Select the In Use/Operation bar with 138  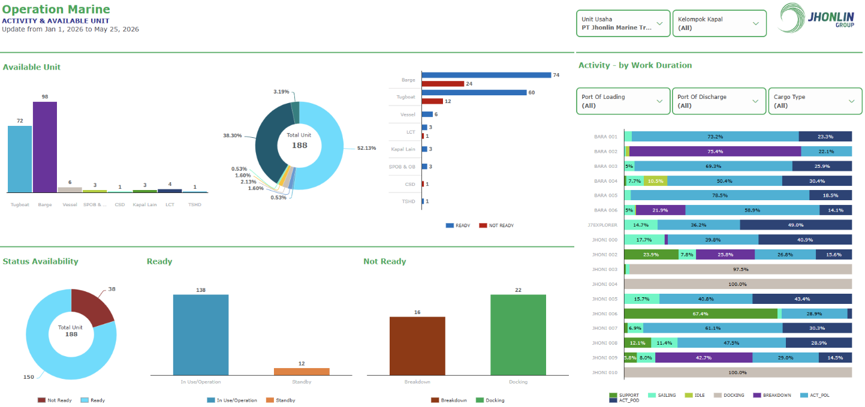pyautogui.click(x=201, y=334)
